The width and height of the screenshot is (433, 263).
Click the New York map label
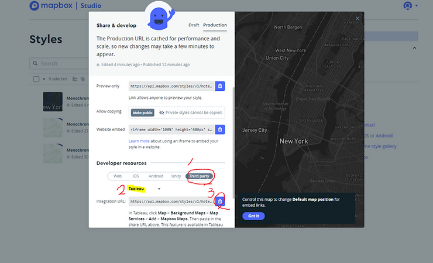coord(294,141)
